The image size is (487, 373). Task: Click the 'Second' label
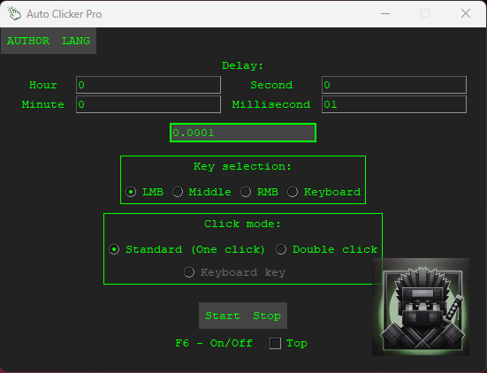click(x=271, y=85)
